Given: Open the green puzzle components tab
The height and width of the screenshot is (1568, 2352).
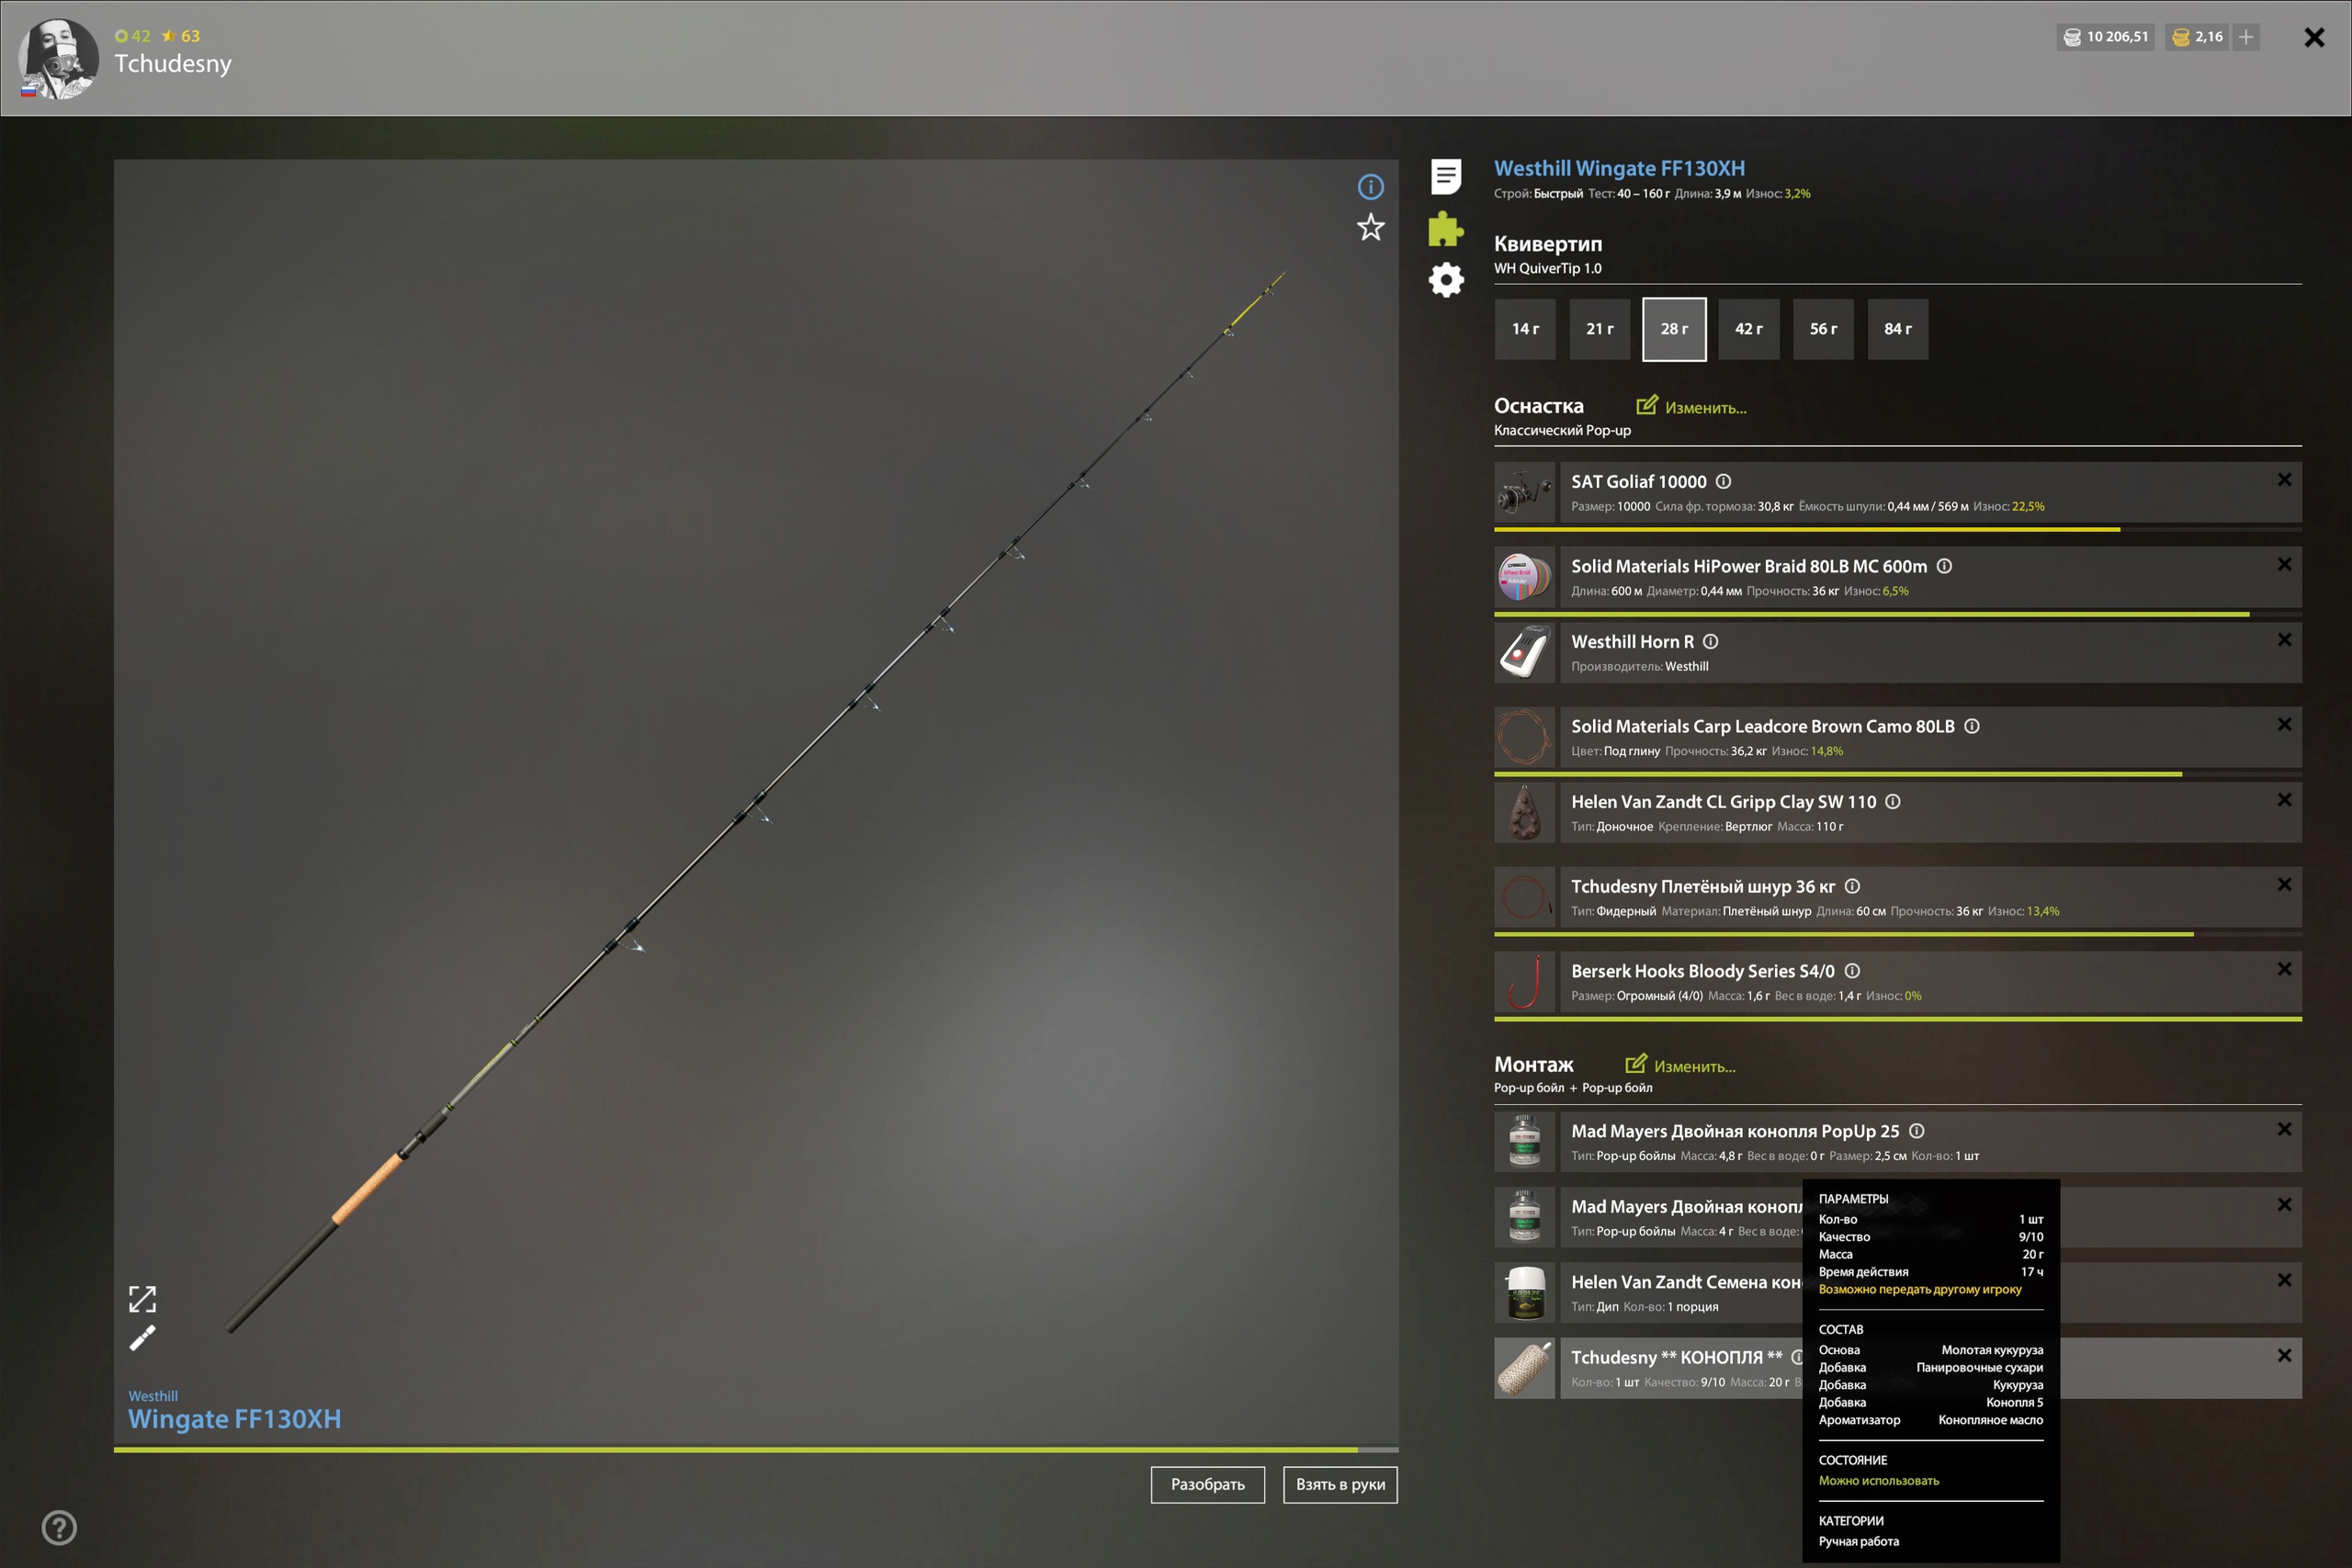Looking at the screenshot, I should (1445, 229).
